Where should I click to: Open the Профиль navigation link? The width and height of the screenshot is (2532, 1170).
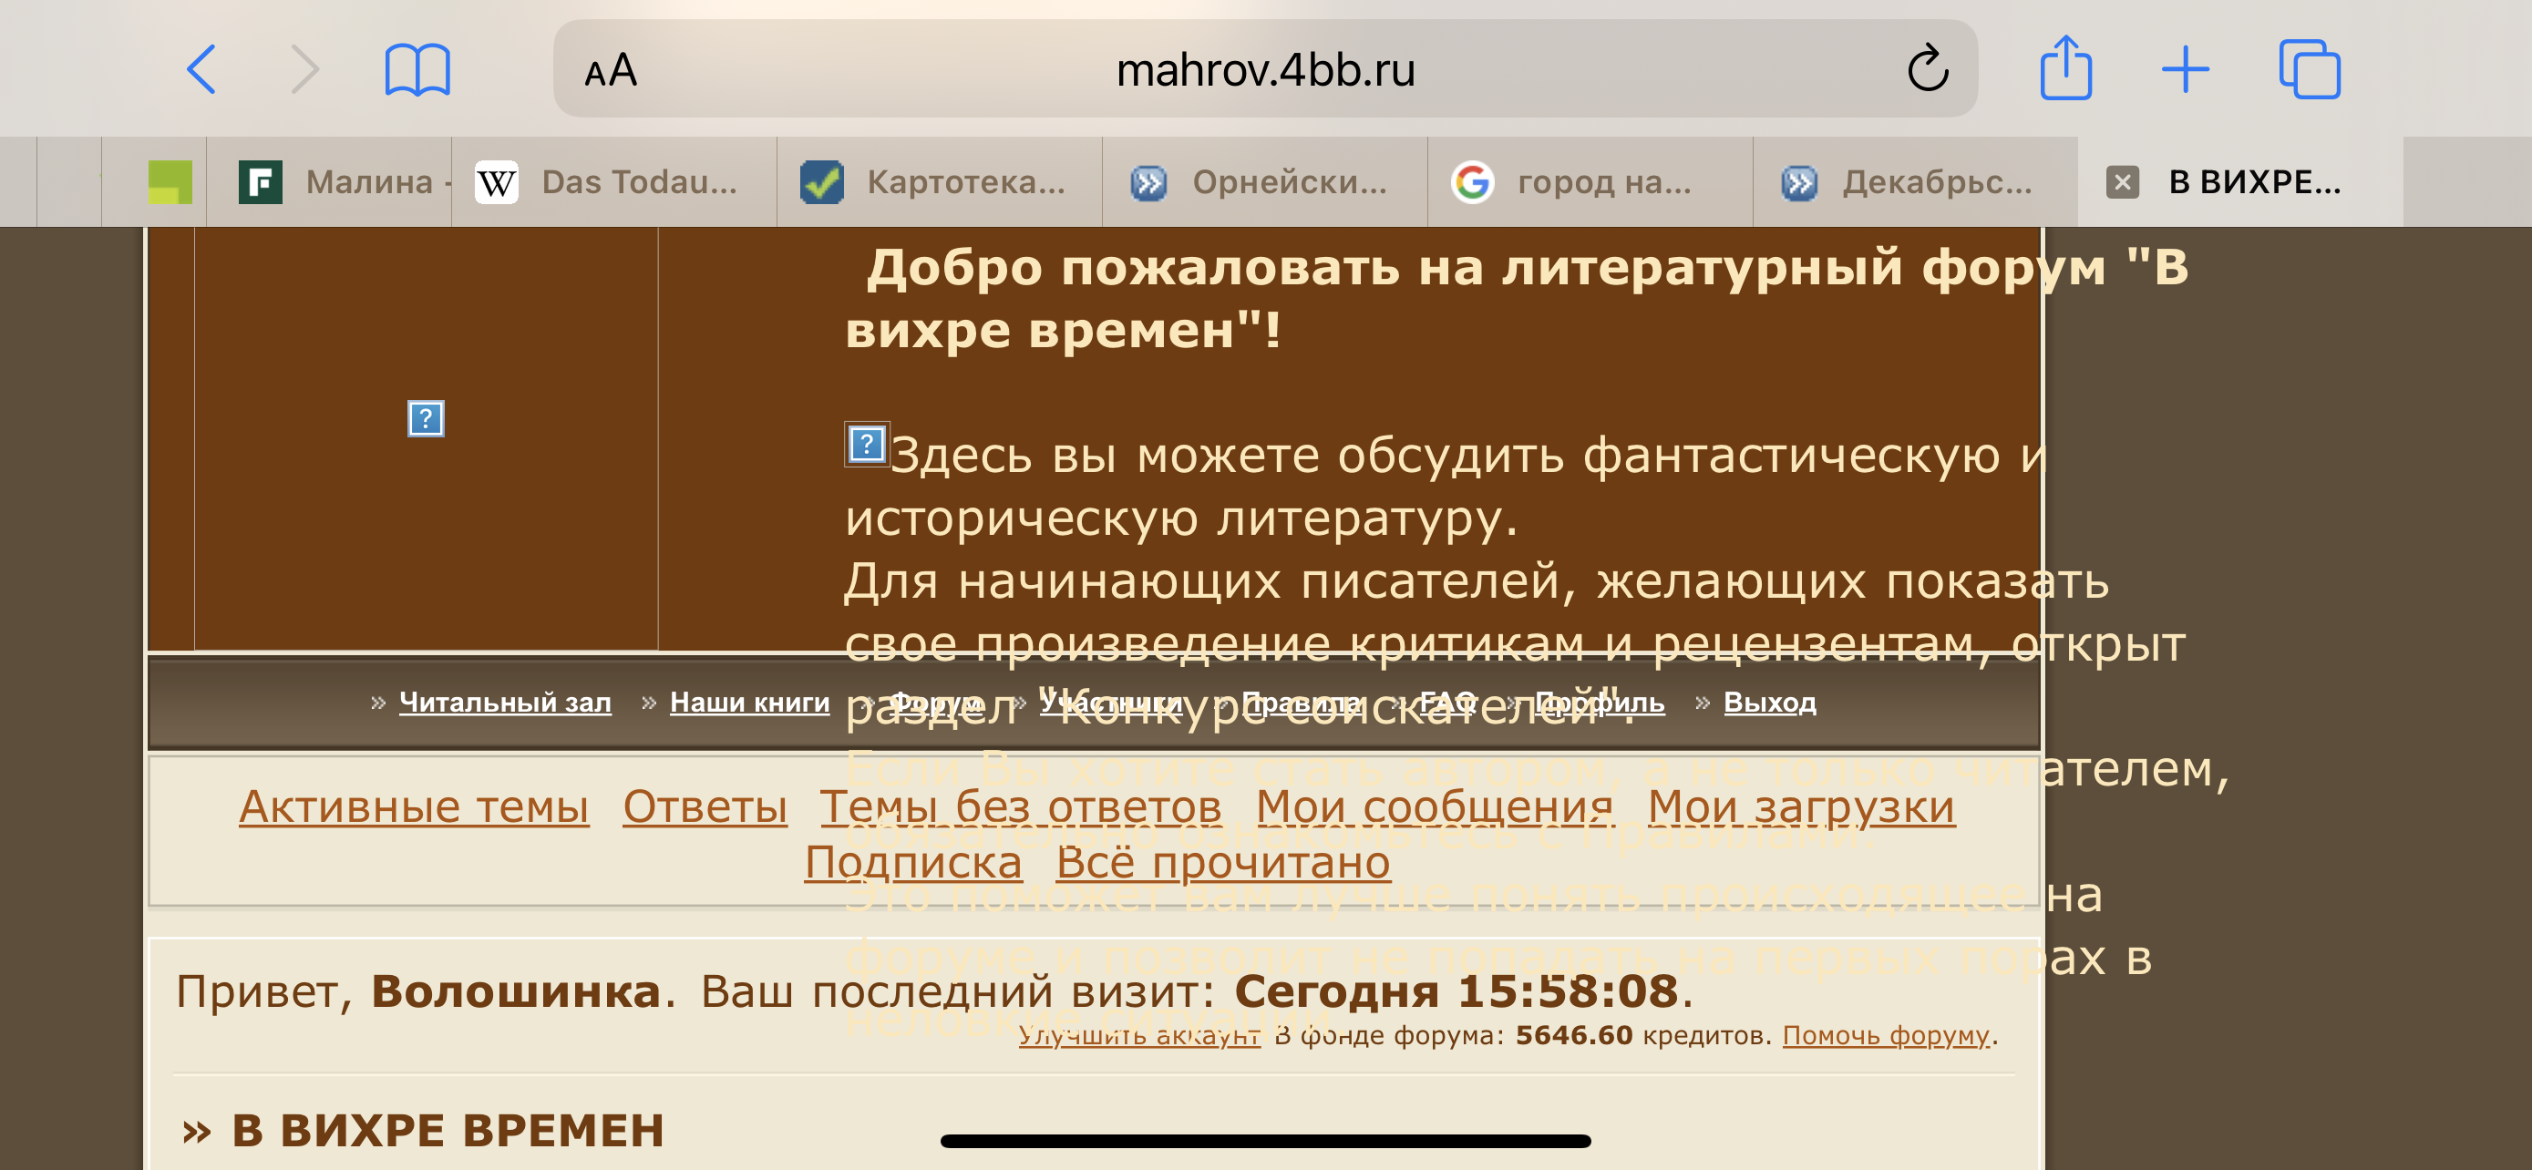click(1600, 703)
